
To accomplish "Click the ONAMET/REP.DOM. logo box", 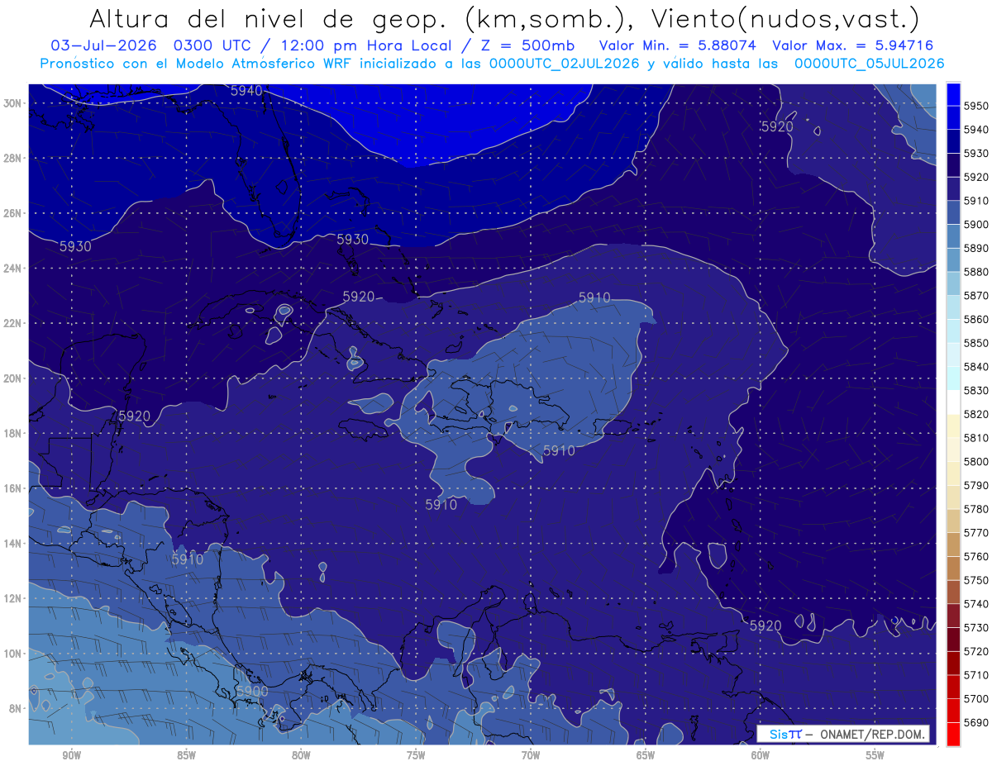I will click(843, 734).
